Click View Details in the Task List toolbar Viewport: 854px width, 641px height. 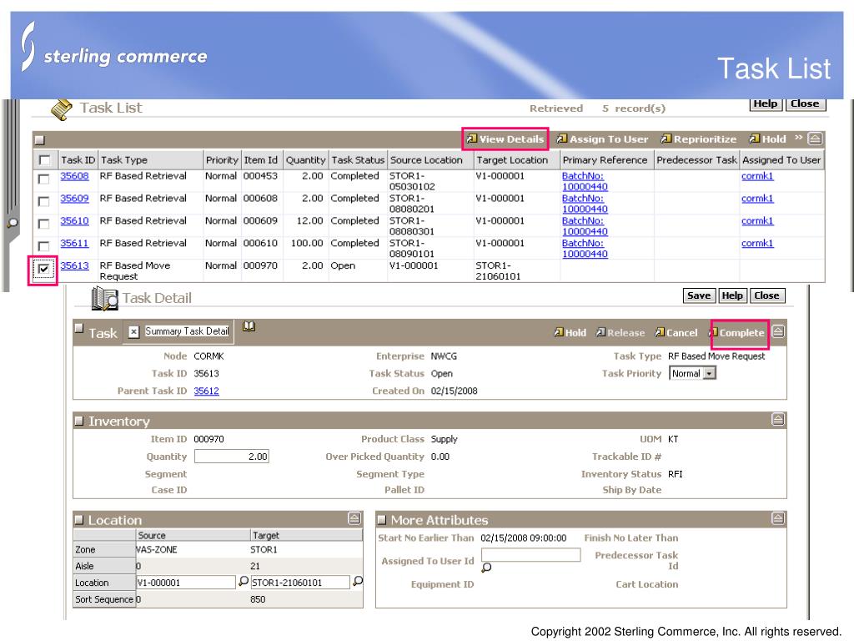pyautogui.click(x=505, y=139)
